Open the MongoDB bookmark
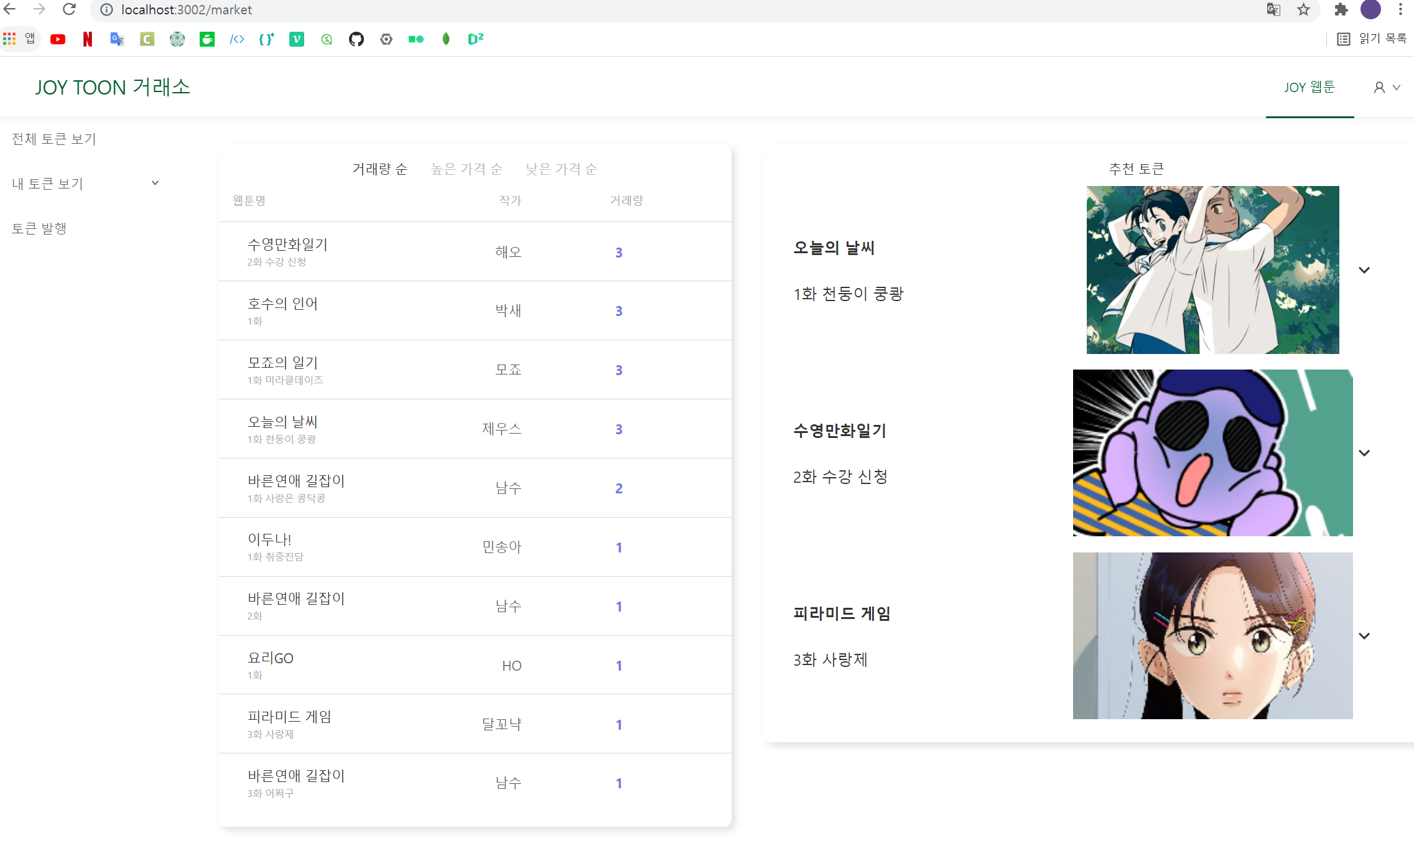 point(445,39)
